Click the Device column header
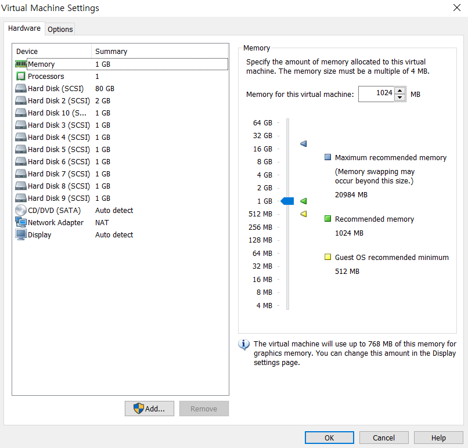468x448 pixels. pos(52,51)
